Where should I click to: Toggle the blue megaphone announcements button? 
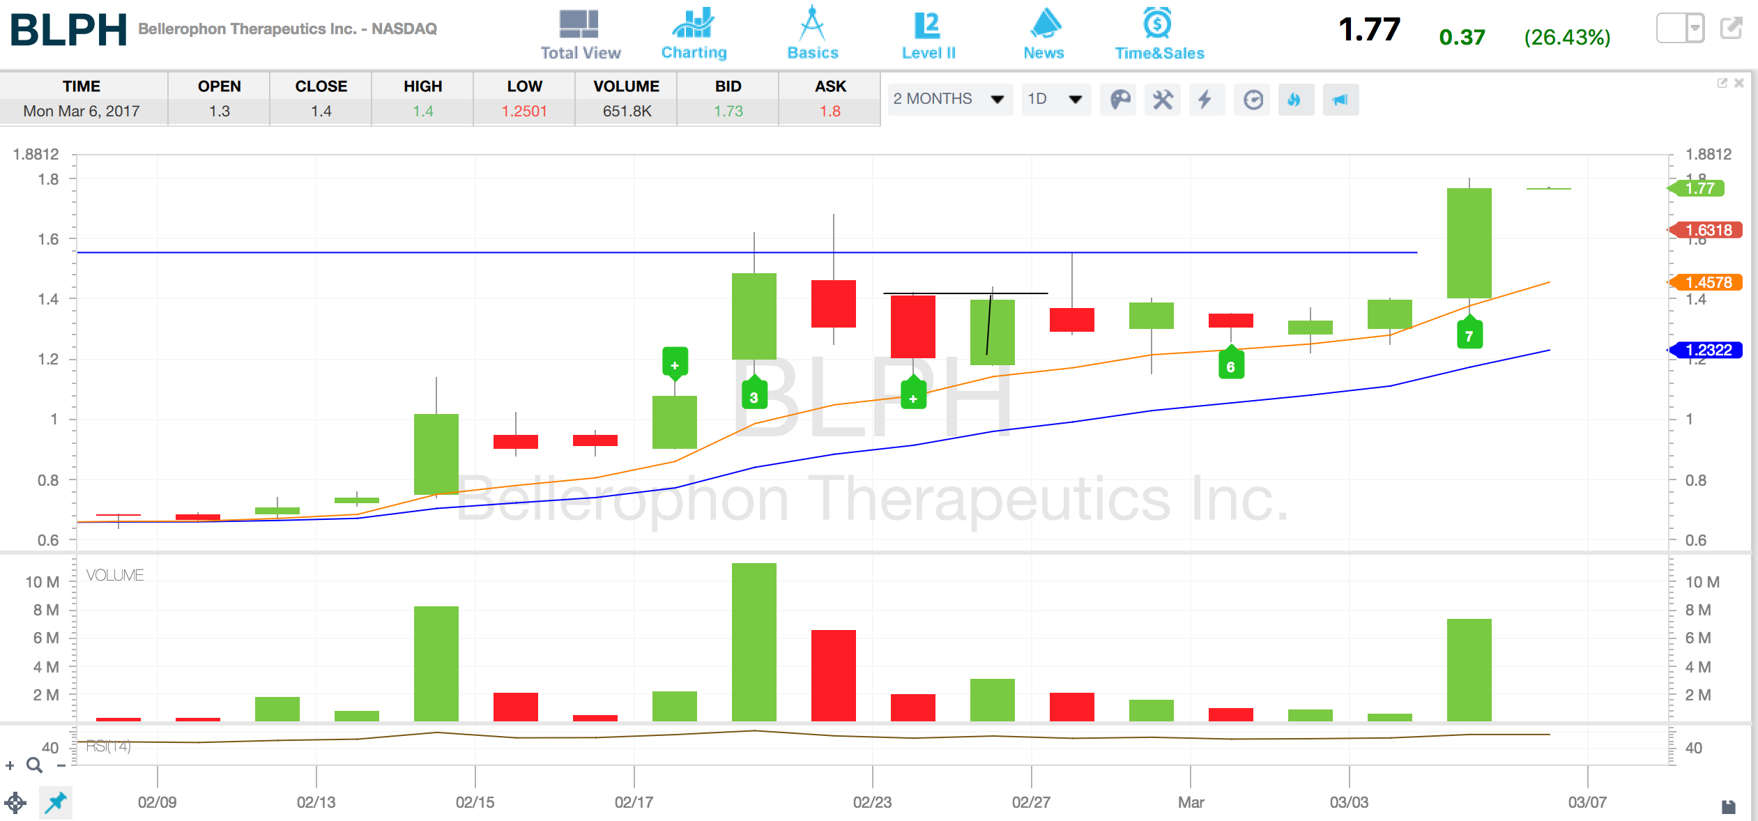pos(1340,100)
